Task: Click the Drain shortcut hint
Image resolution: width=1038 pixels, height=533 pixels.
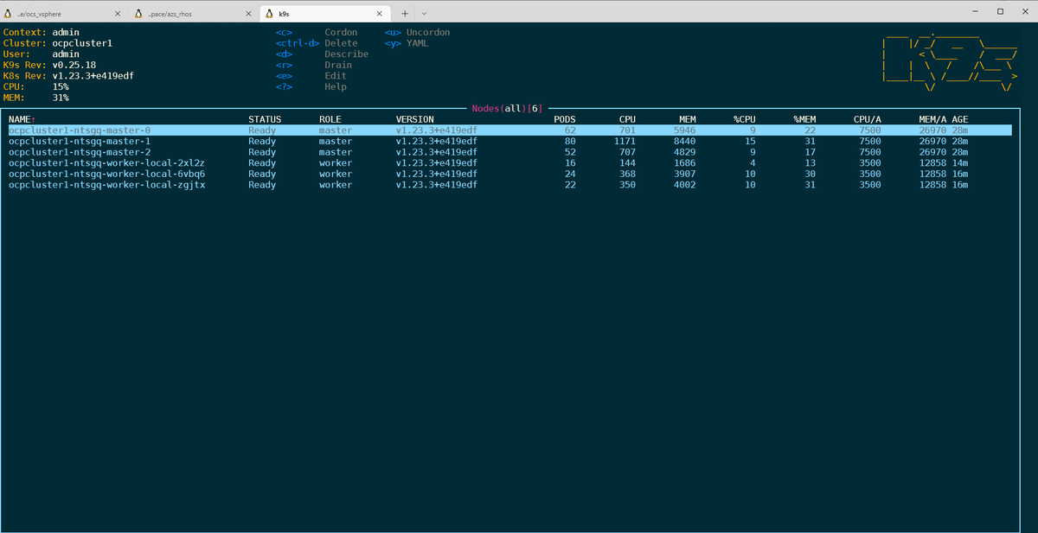Action: [x=338, y=65]
